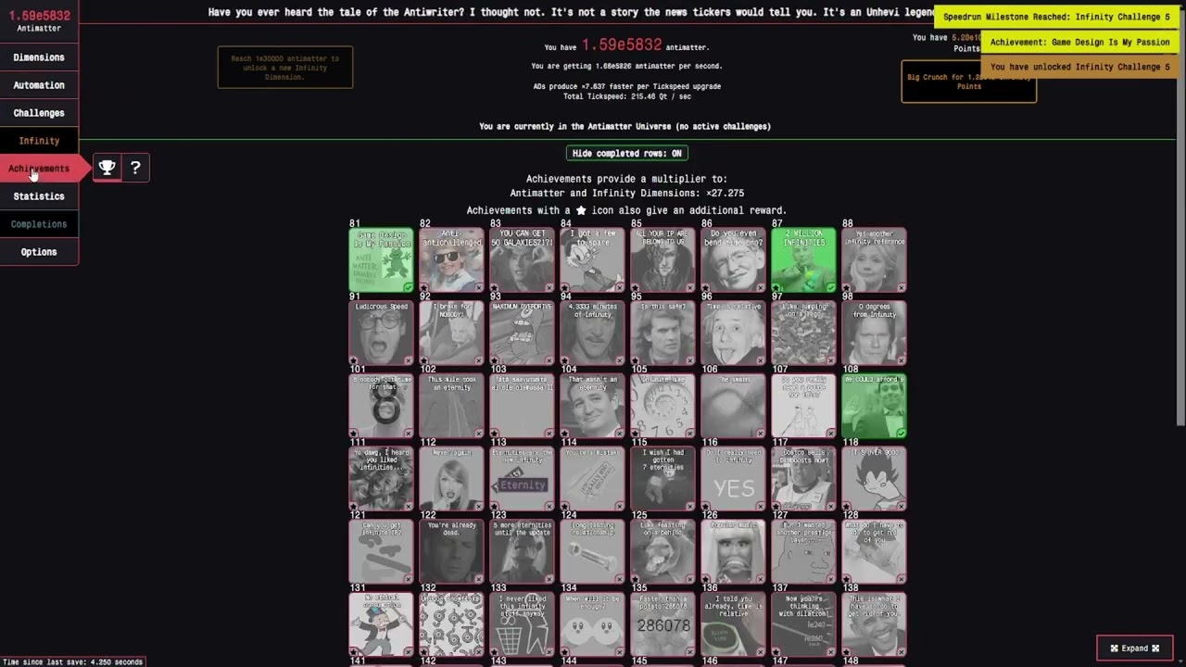Select the 'The swarm' achievement tile
The width and height of the screenshot is (1186, 667).
click(733, 407)
